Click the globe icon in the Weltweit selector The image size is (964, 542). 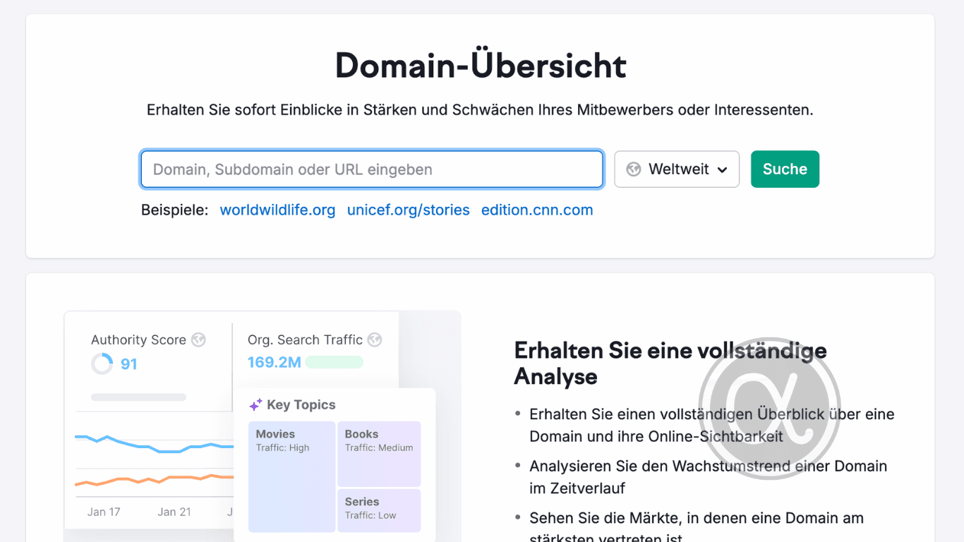coord(634,169)
